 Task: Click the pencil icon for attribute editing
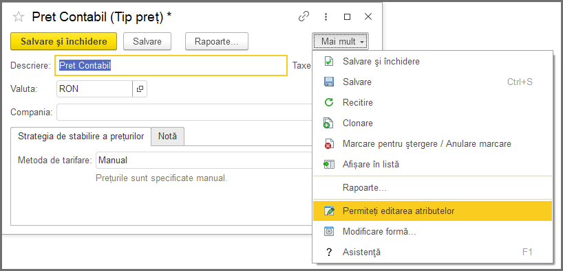[x=329, y=211]
